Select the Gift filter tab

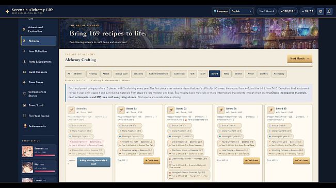click(193, 74)
